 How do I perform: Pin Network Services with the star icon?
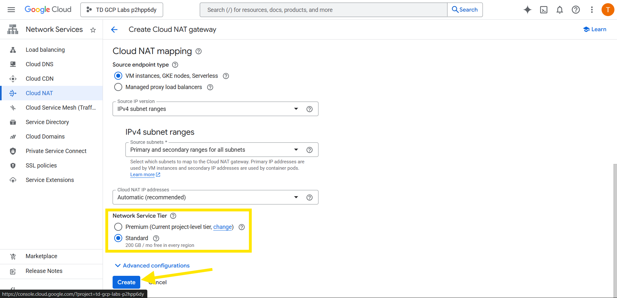click(x=93, y=30)
